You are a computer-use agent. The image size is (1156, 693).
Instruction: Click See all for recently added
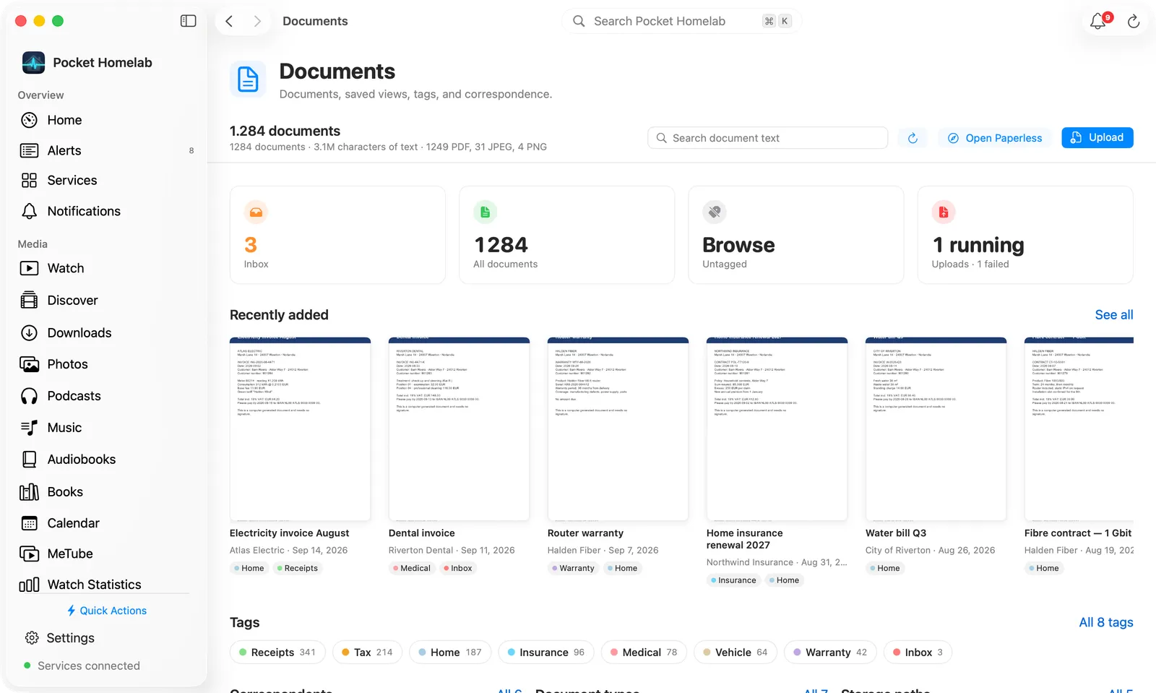pos(1113,315)
